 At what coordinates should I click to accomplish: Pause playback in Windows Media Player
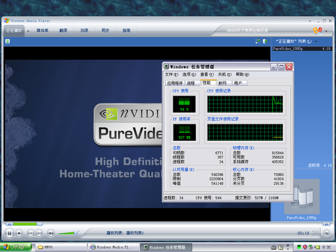[9, 233]
